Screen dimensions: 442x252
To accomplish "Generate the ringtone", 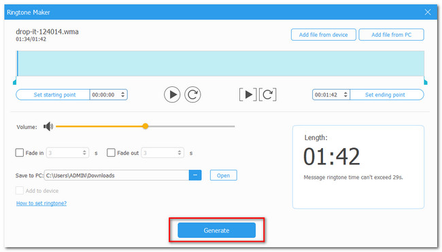I will coord(216,230).
